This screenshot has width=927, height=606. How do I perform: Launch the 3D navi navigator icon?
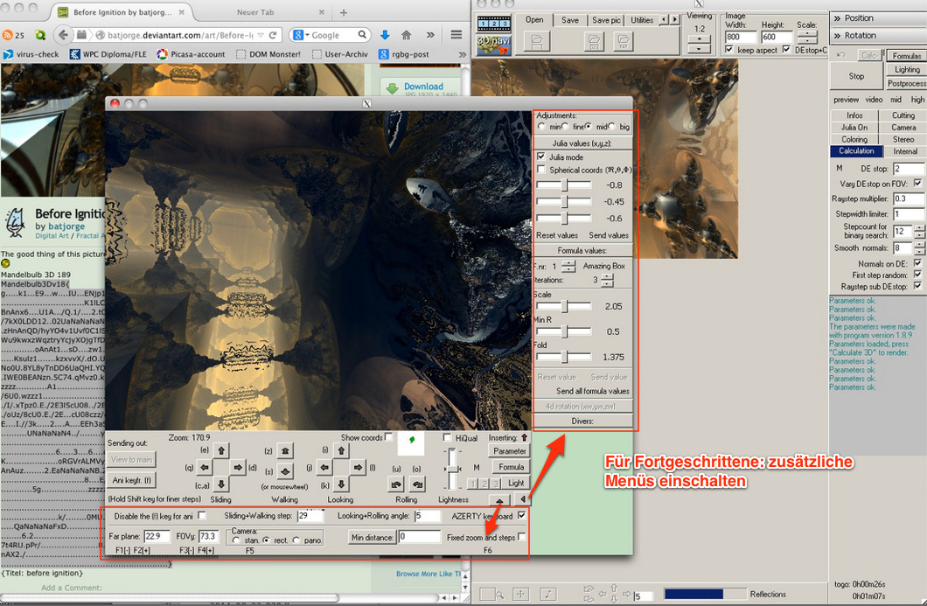pyautogui.click(x=493, y=45)
